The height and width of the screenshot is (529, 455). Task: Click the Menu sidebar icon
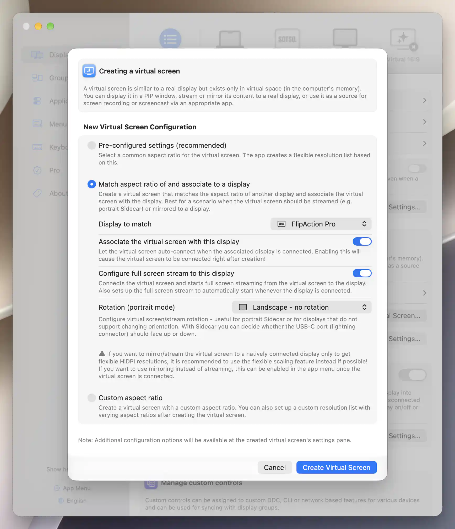click(x=37, y=124)
